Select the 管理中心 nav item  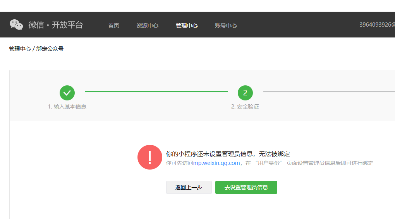(187, 25)
